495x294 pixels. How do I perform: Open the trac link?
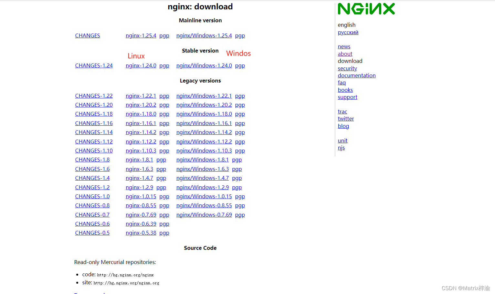coord(342,112)
